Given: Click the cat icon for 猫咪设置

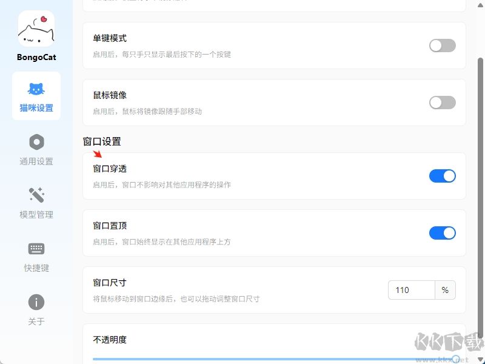Looking at the screenshot, I should 36,89.
